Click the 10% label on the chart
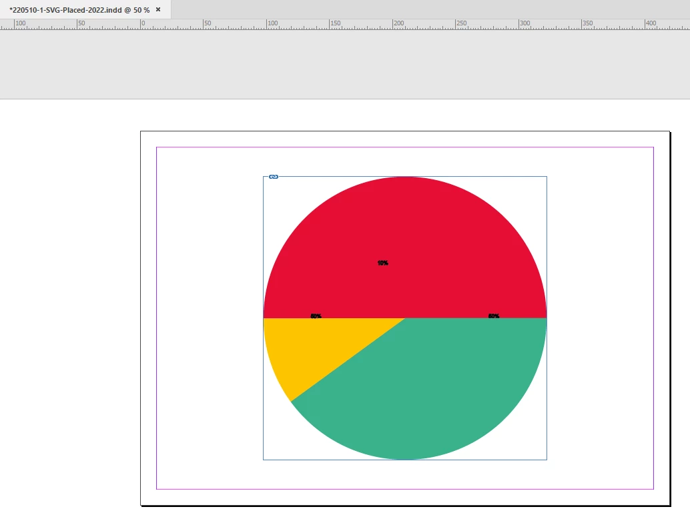 click(x=383, y=263)
